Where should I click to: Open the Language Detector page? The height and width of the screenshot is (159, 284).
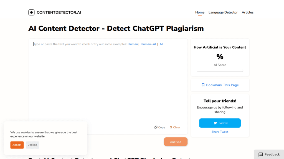click(223, 12)
